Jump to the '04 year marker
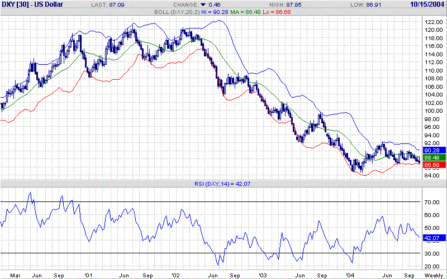 tap(350, 275)
